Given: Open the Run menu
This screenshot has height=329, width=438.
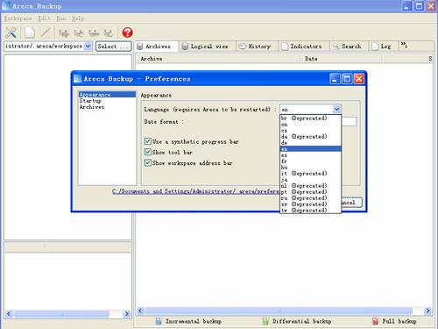Looking at the screenshot, I should pyautogui.click(x=61, y=18).
